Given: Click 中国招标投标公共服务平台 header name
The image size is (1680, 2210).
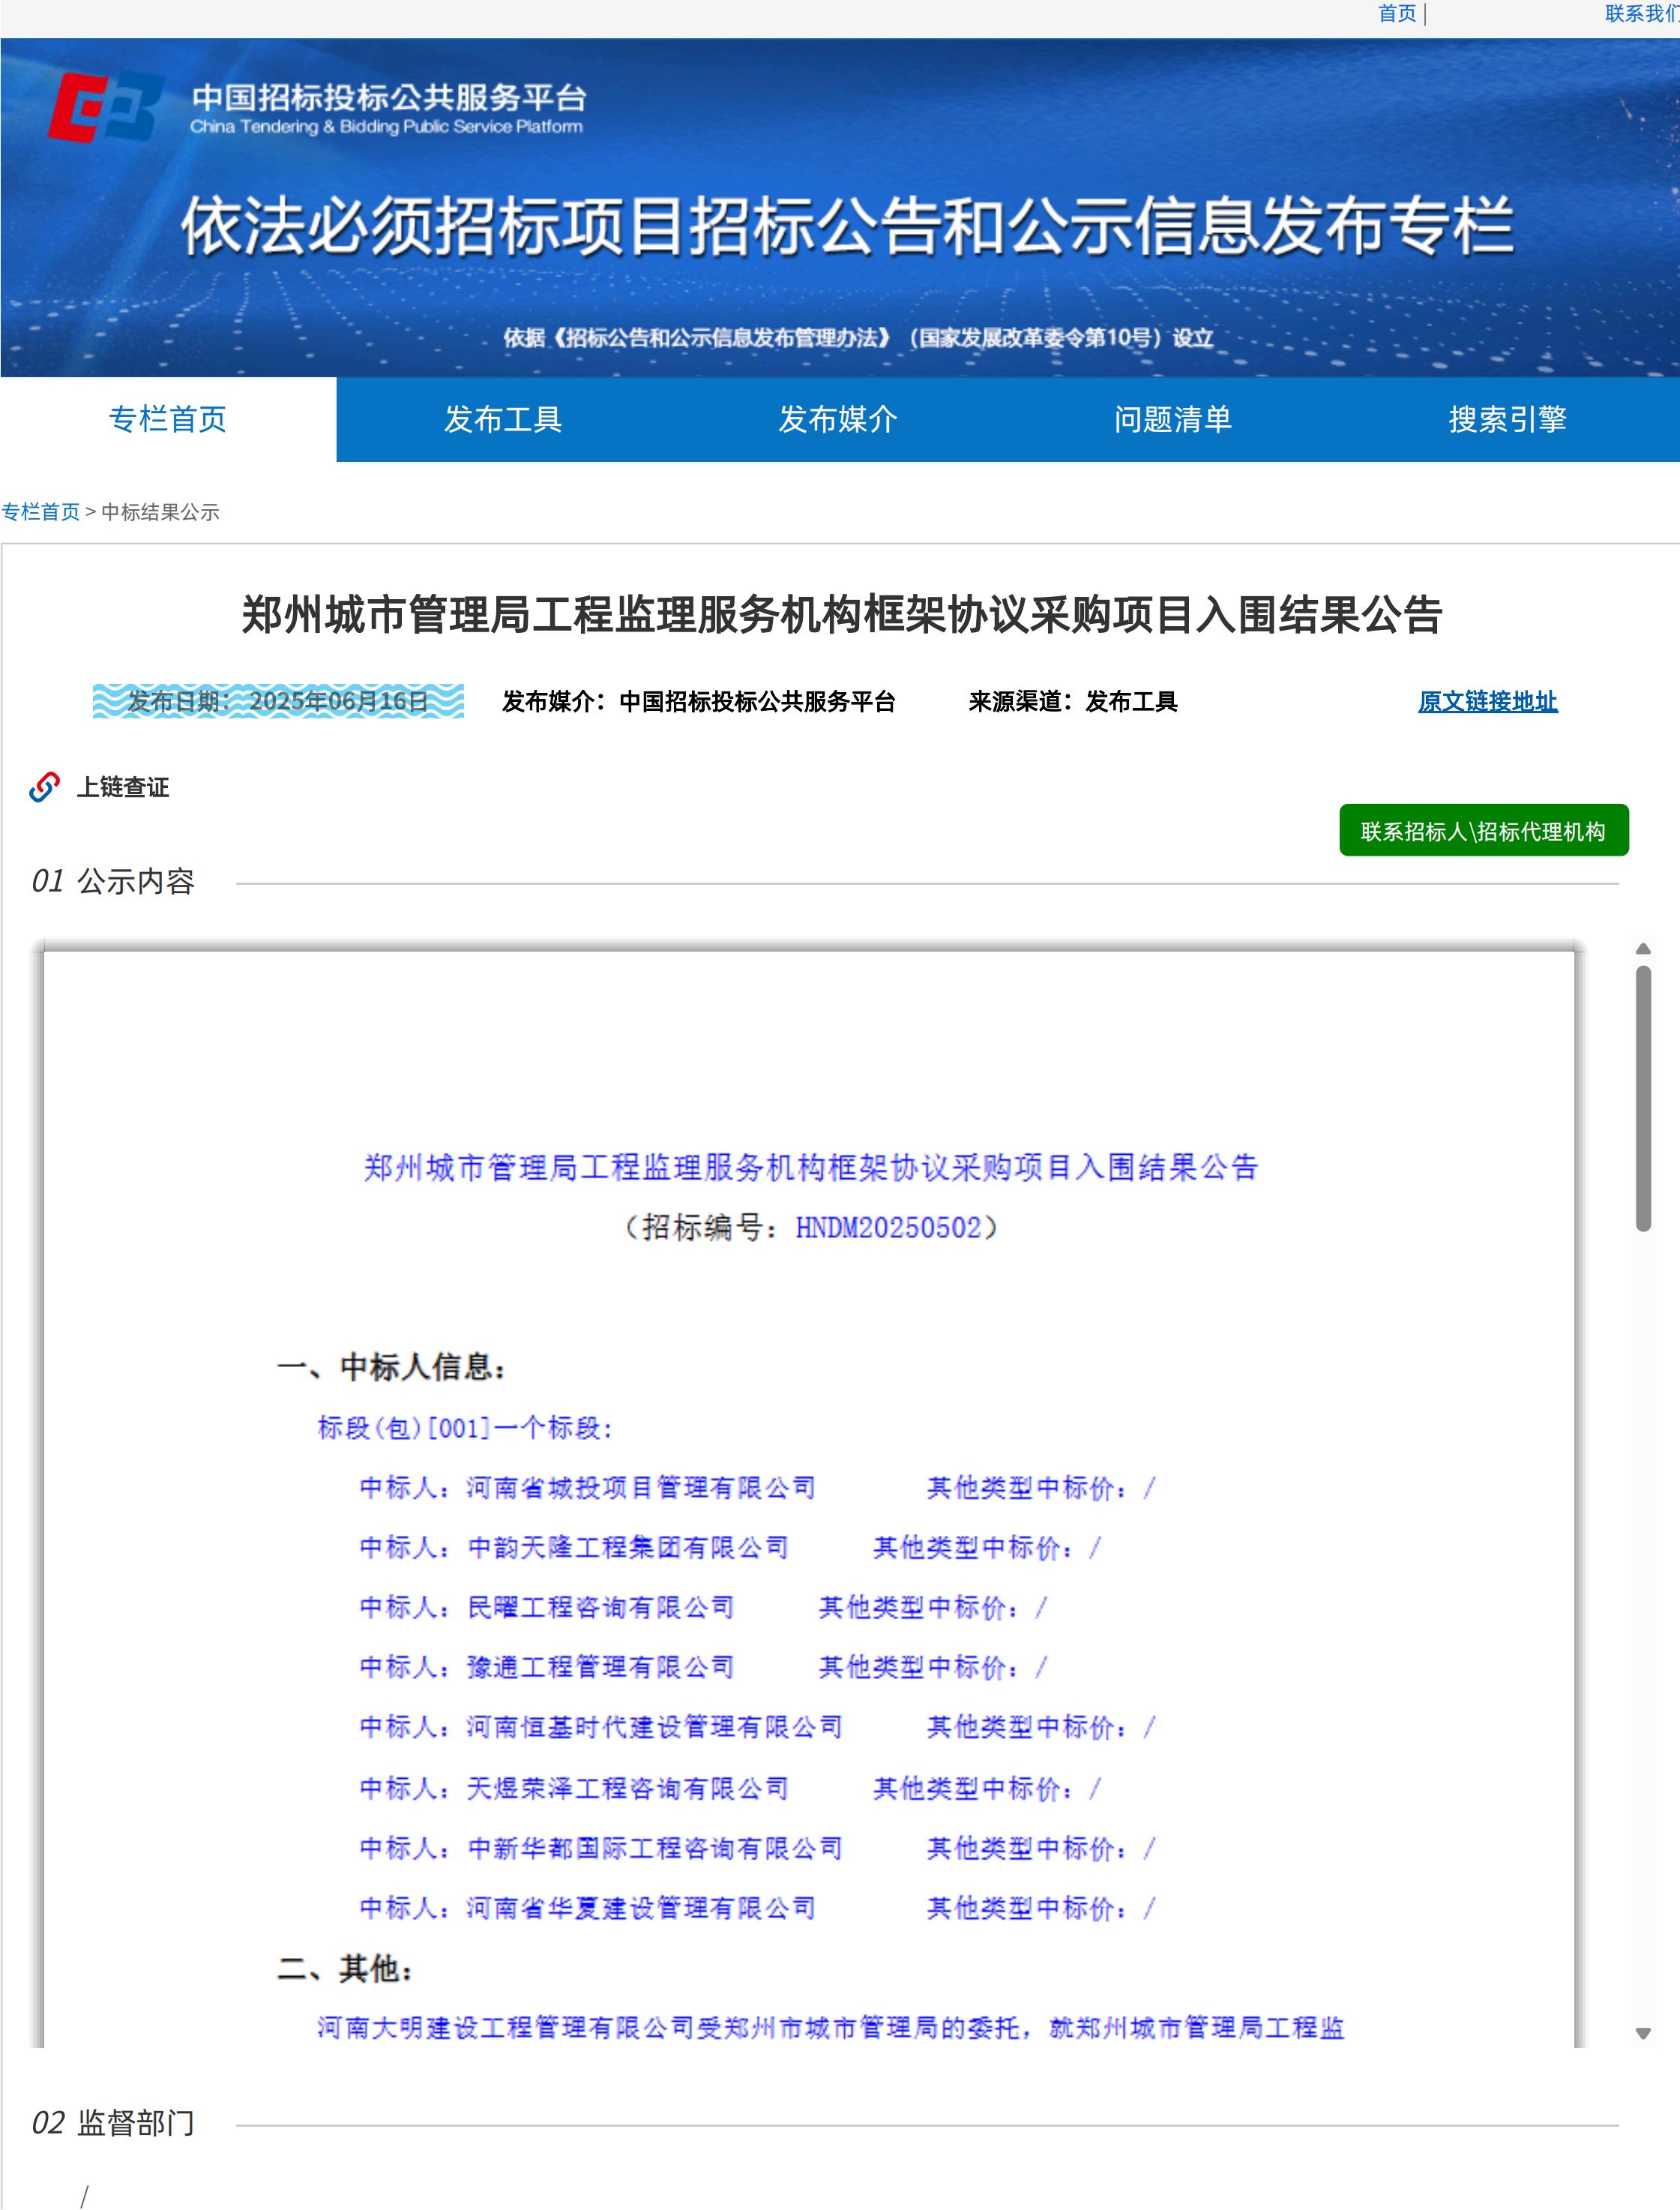Looking at the screenshot, I should pyautogui.click(x=389, y=98).
